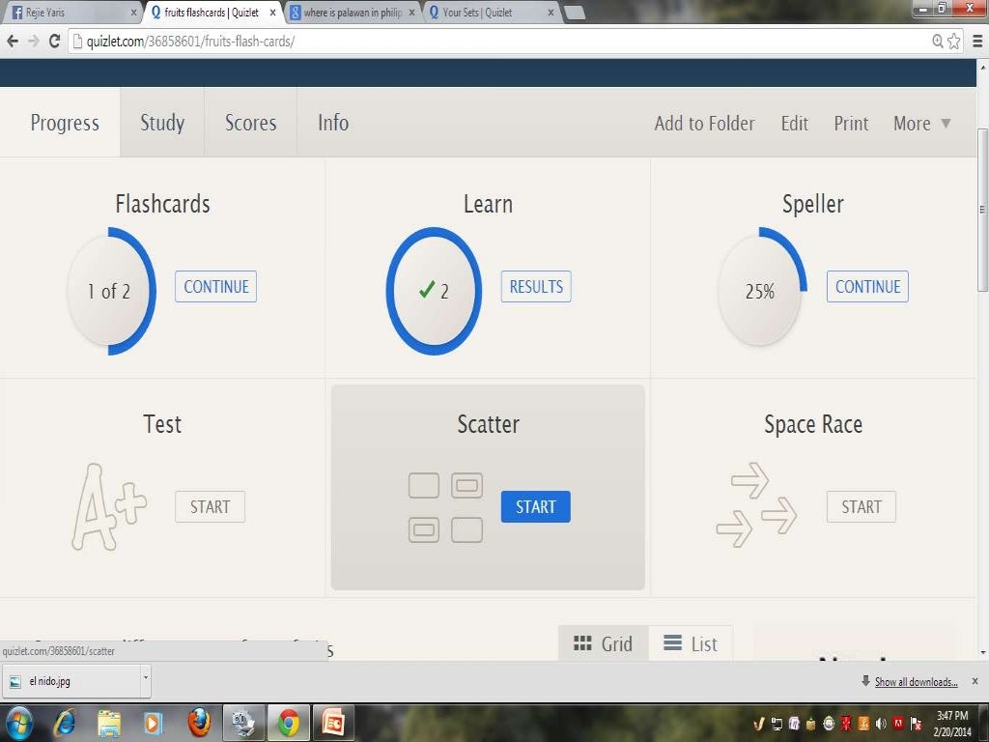Reload the page with the refresh icon
Screen dimensions: 989x742
pos(54,42)
